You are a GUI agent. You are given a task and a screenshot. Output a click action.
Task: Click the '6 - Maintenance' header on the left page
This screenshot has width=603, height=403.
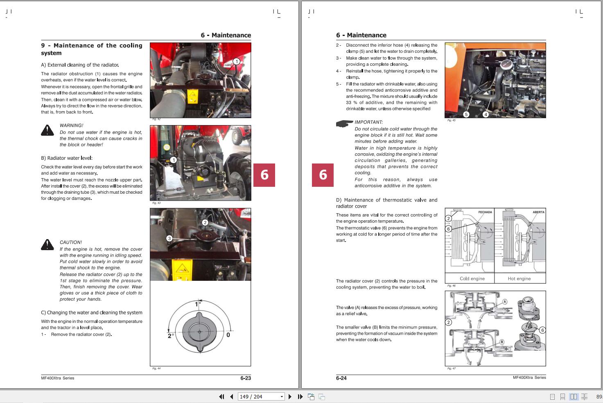[226, 35]
